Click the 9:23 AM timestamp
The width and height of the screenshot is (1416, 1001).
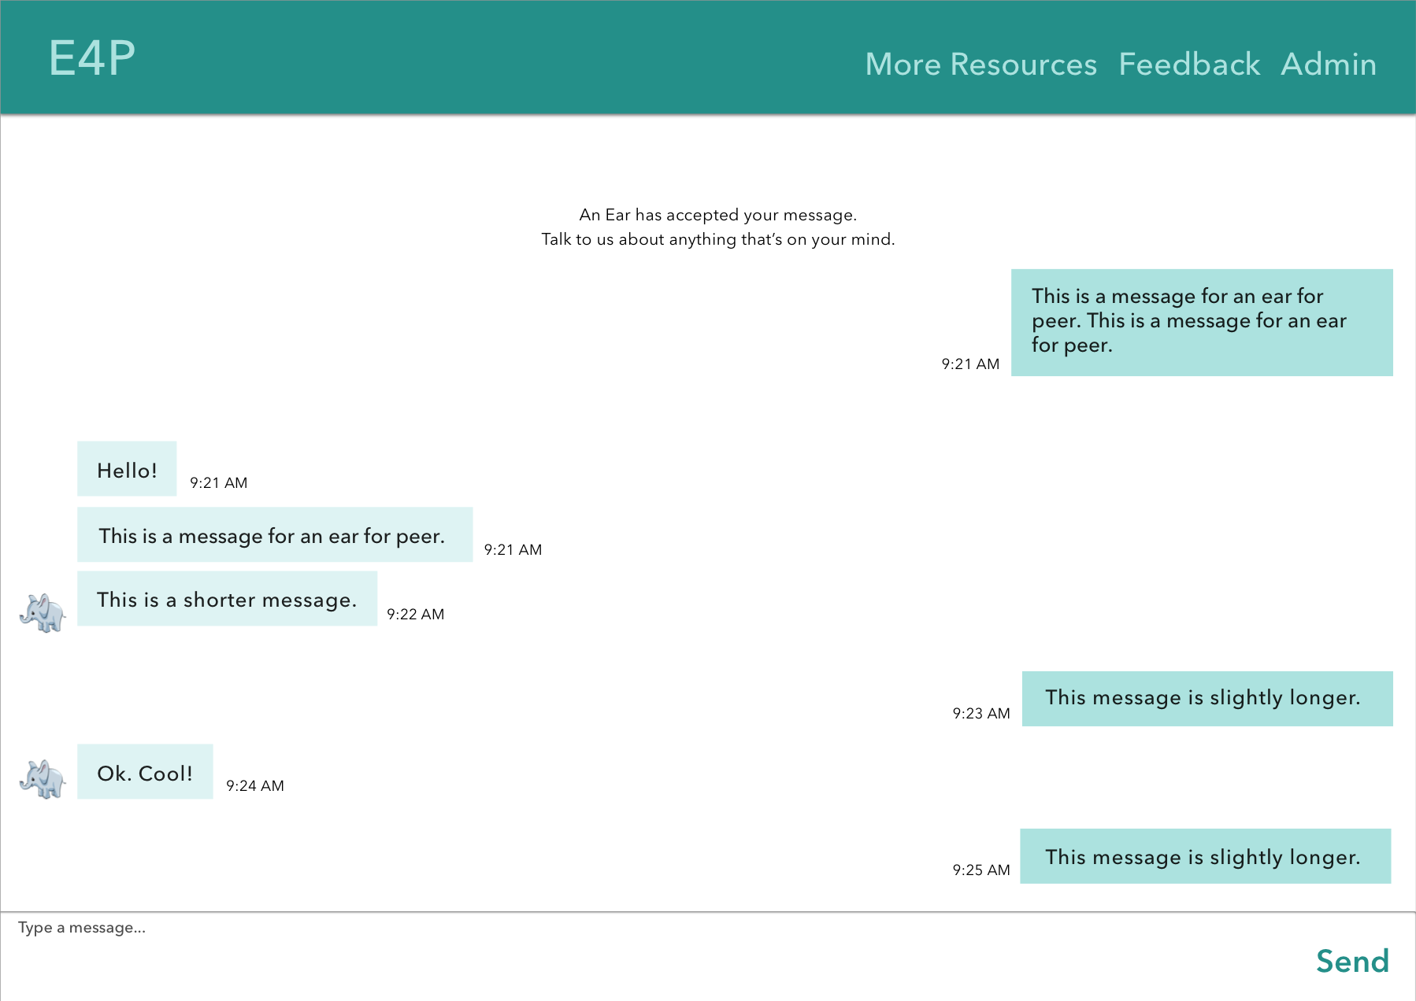981,713
